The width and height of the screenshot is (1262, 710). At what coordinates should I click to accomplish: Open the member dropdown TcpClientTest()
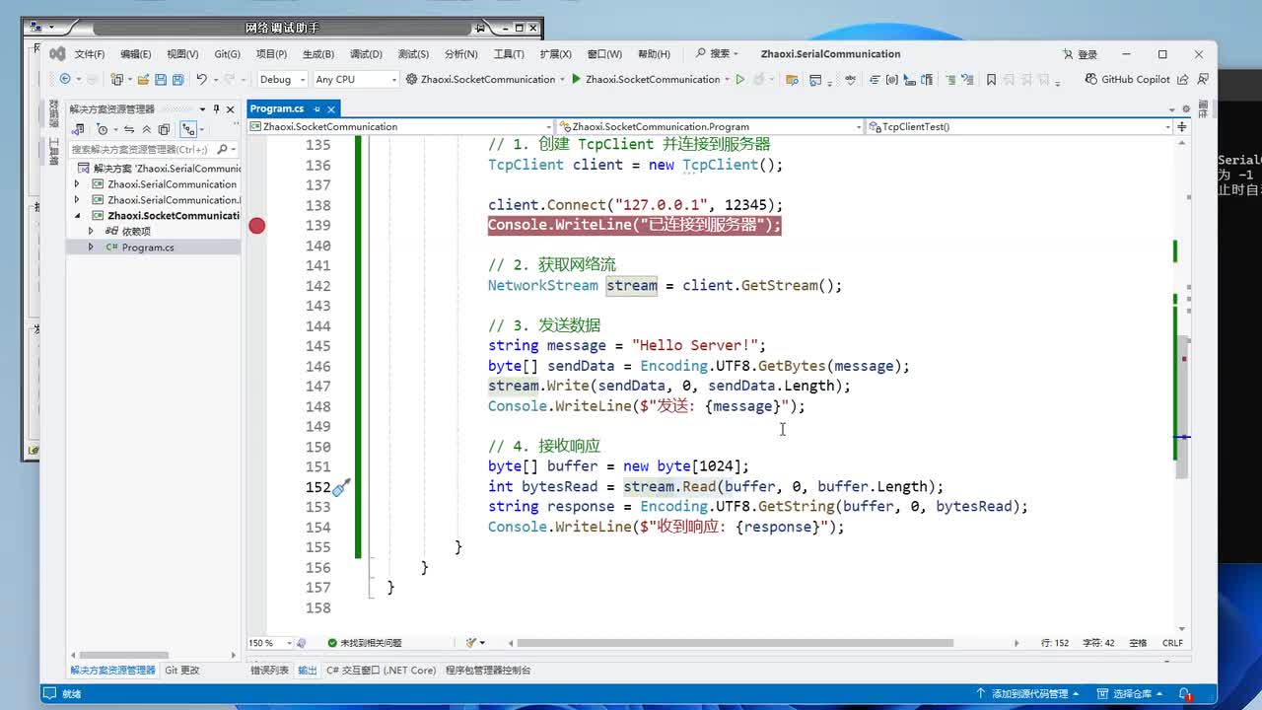[1019, 126]
